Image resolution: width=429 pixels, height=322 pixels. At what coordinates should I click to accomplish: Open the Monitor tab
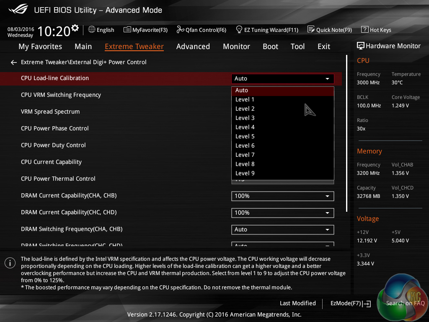pos(236,47)
